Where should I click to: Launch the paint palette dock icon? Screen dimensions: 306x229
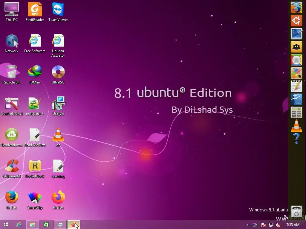(x=296, y=73)
